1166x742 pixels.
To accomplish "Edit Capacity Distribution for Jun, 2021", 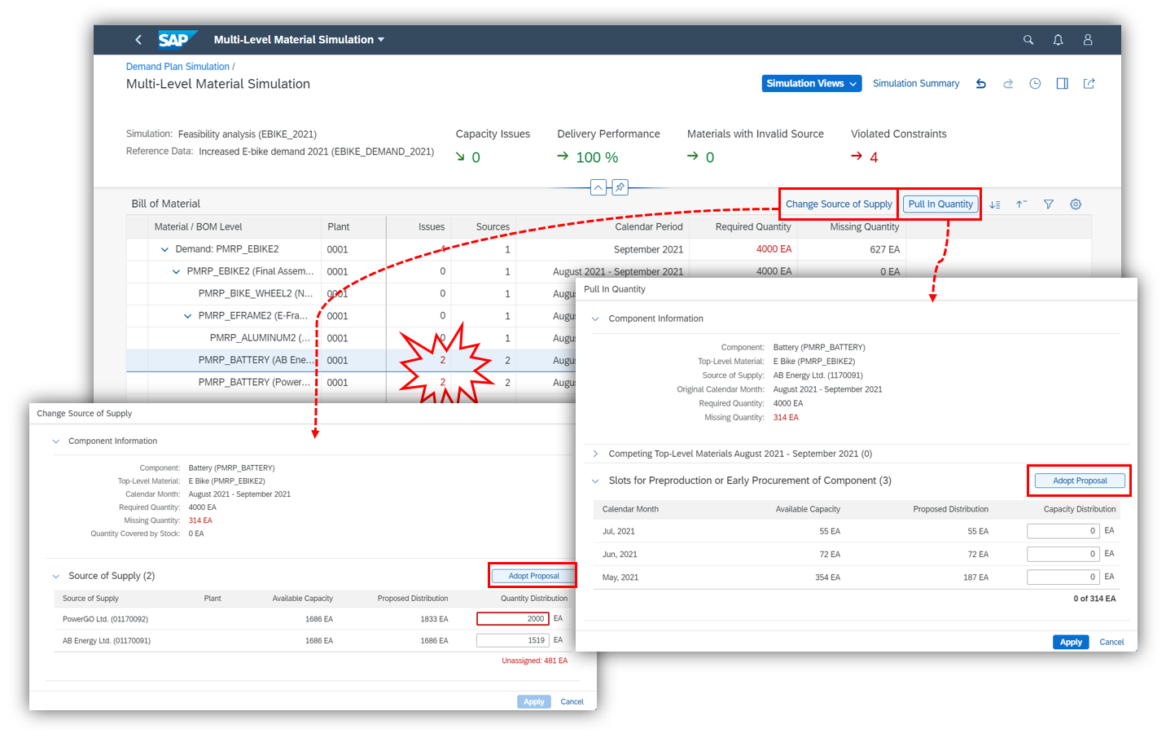I will [x=1063, y=554].
